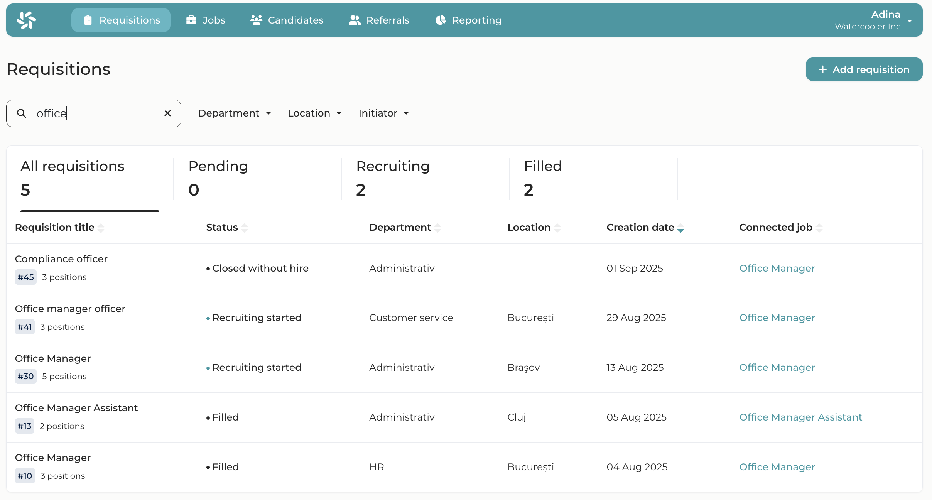This screenshot has width=932, height=500.
Task: Switch to the Recruiting tab
Action: 393,178
